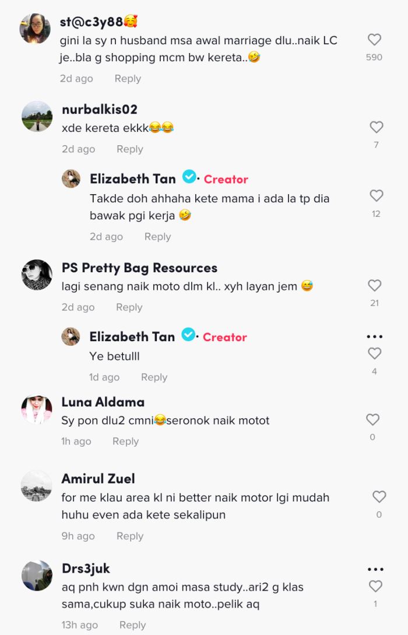Like Amirul Zuel's comment about KL traffic
This screenshot has height=635, width=408.
coord(379,496)
